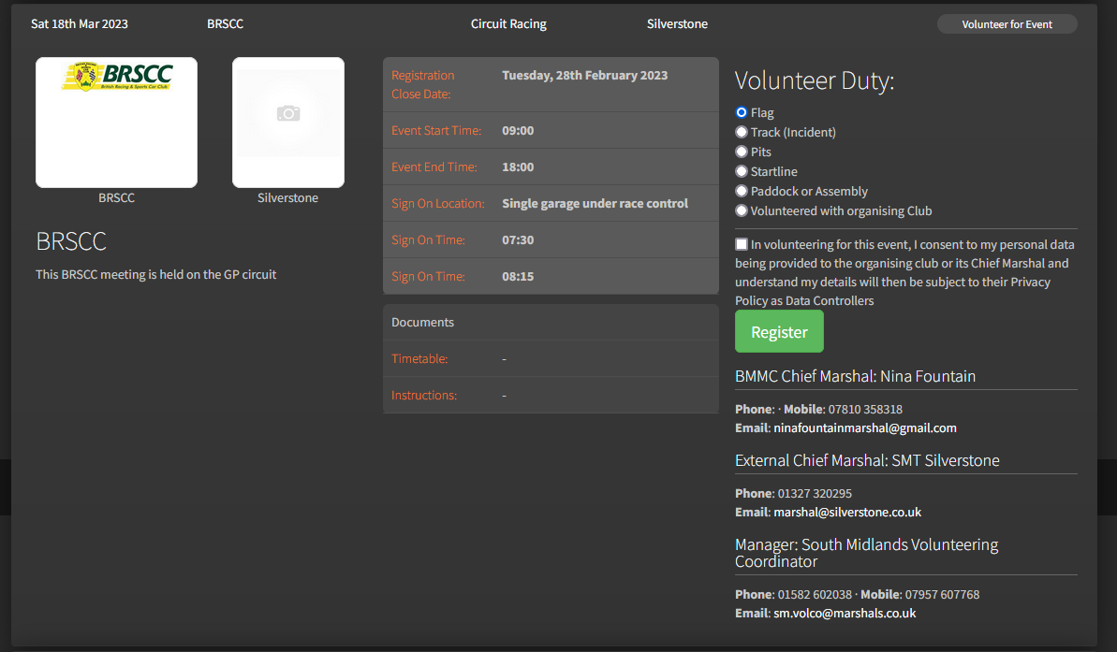
Task: Select the Flag volunteer duty
Action: [x=742, y=112]
